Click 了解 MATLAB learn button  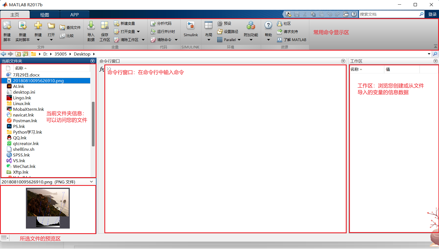pyautogui.click(x=292, y=40)
